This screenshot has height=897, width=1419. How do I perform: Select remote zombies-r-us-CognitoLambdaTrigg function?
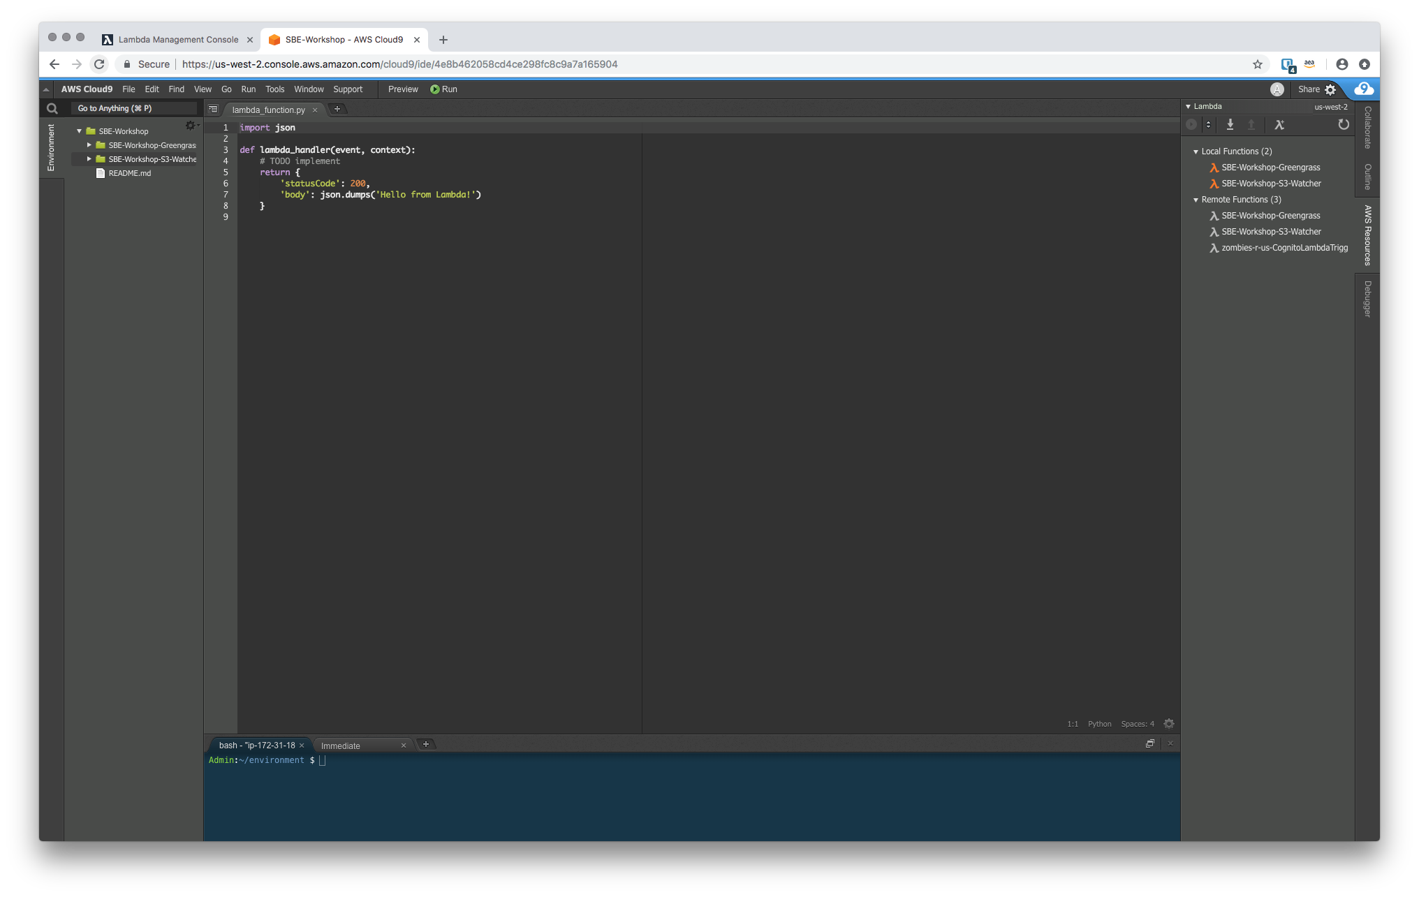[1285, 248]
